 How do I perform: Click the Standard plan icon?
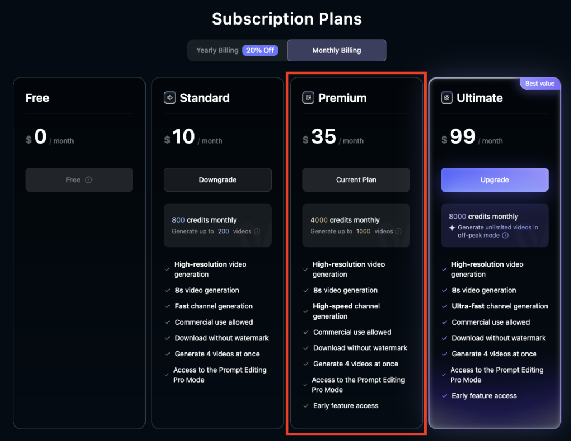[170, 97]
